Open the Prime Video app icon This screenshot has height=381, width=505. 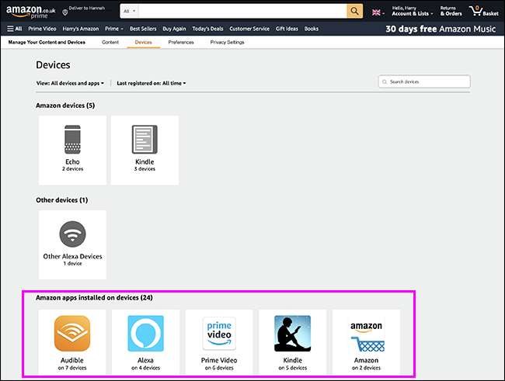(x=219, y=334)
